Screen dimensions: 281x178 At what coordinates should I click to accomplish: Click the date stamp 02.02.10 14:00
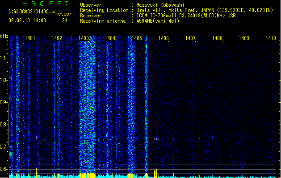tap(27, 20)
